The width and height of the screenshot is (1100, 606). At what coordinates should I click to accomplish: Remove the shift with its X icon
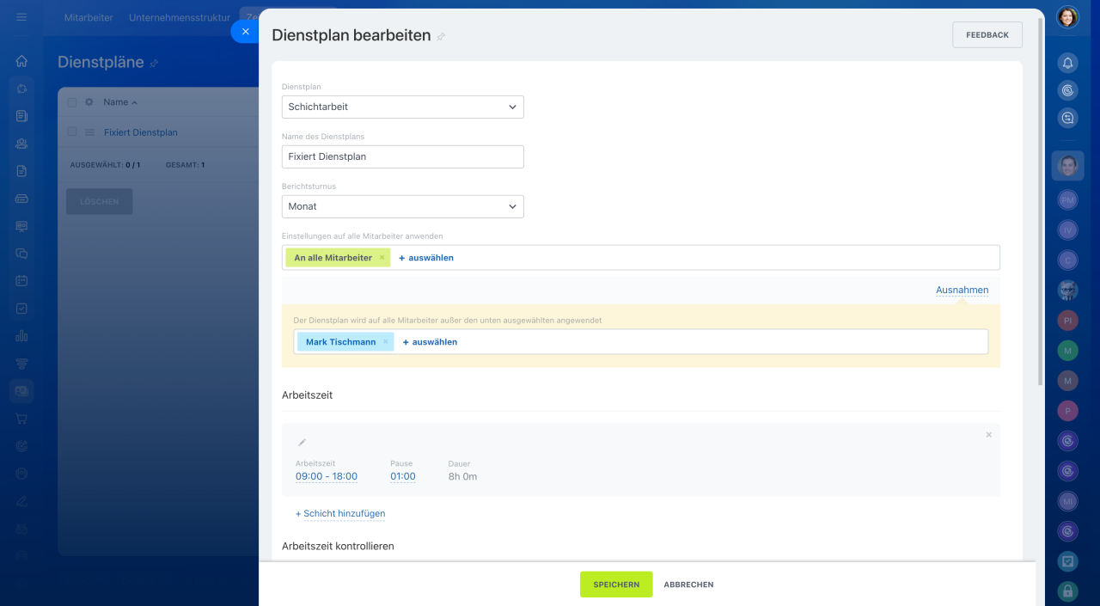click(988, 435)
